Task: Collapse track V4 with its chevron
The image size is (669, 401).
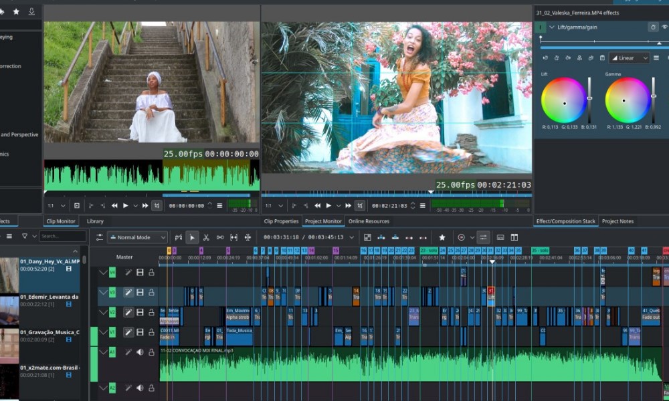Action: pos(103,272)
